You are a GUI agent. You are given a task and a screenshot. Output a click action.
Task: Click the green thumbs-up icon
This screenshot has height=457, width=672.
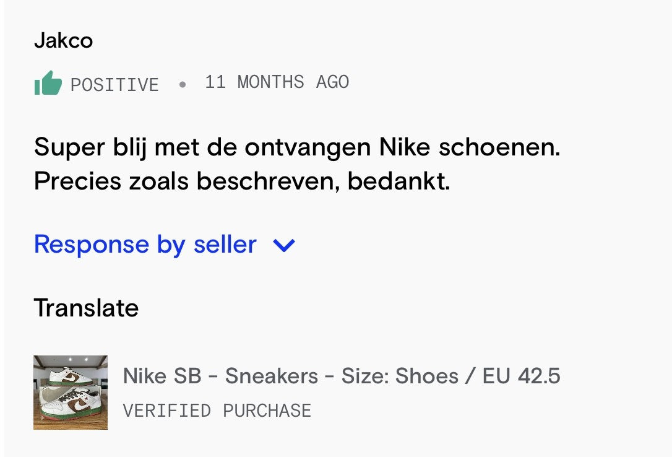[48, 83]
